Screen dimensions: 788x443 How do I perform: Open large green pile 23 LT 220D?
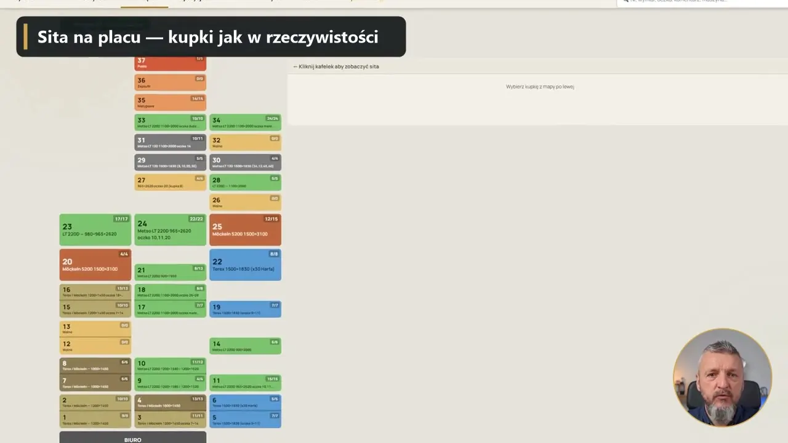(95, 229)
